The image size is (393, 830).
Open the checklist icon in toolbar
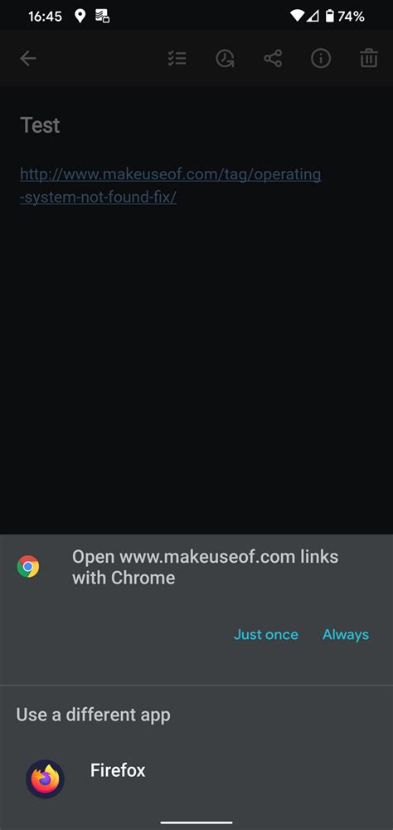[x=177, y=58]
